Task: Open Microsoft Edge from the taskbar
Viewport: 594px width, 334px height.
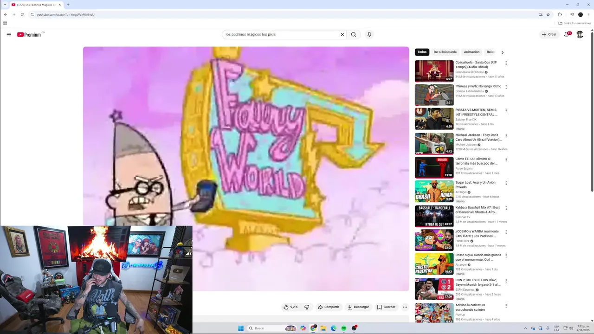Action: (x=333, y=328)
